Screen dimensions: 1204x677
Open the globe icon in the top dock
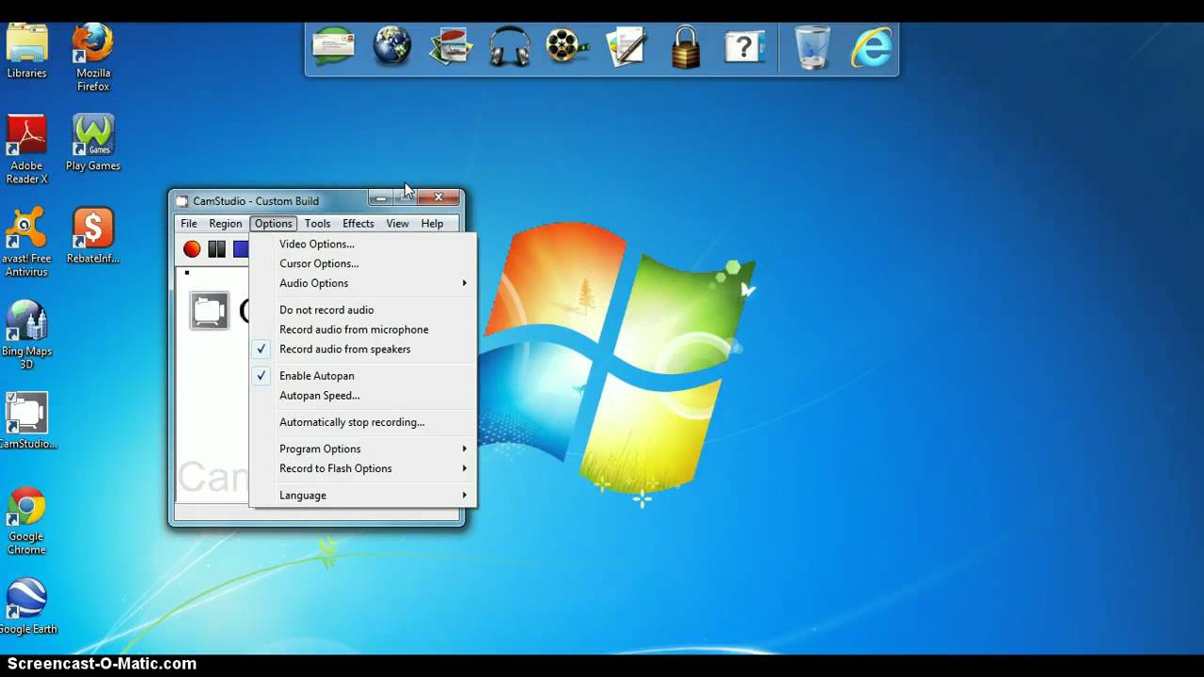pyautogui.click(x=392, y=46)
